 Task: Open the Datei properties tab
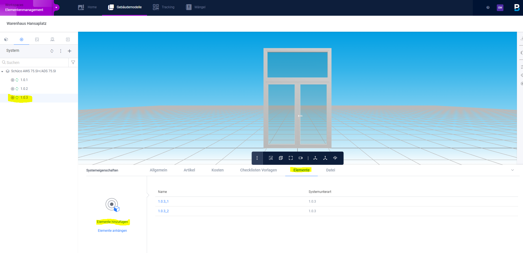330,170
